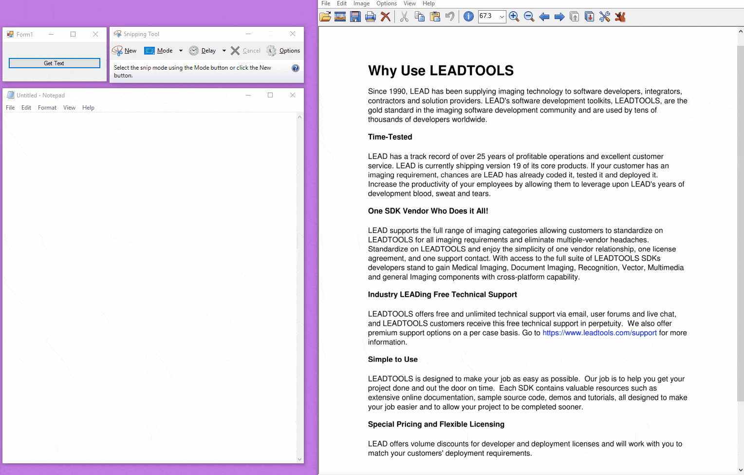This screenshot has height=475, width=744.
Task: Click the Print icon in viewer toolbar
Action: pos(371,17)
